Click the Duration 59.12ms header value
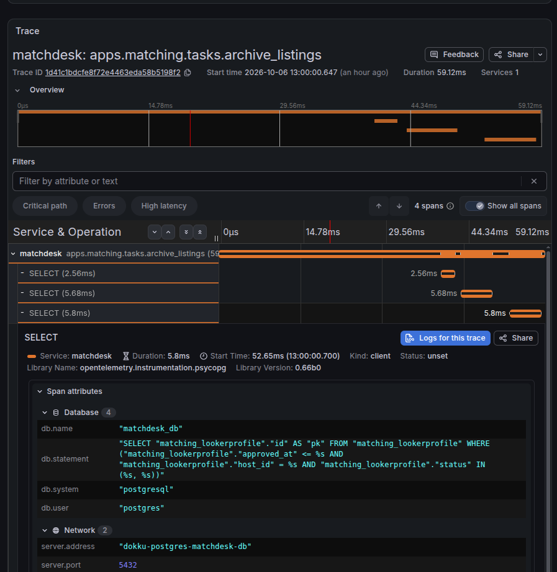The height and width of the screenshot is (572, 557). coord(451,73)
